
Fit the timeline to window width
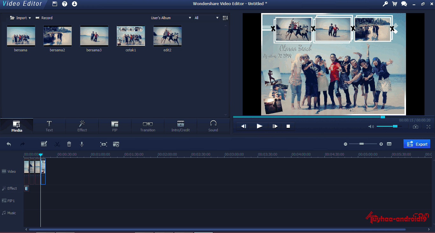click(x=389, y=144)
